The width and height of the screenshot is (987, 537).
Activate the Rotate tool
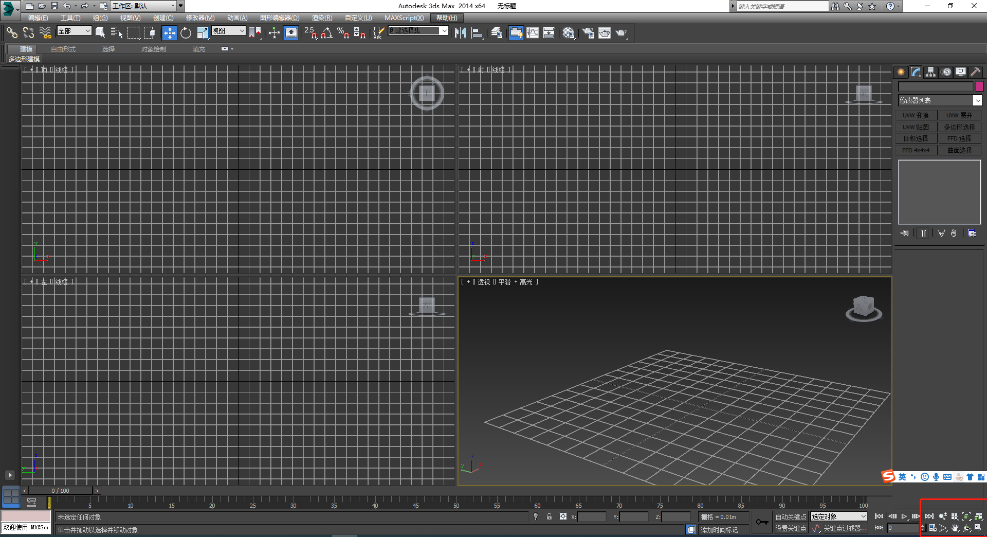tap(186, 33)
